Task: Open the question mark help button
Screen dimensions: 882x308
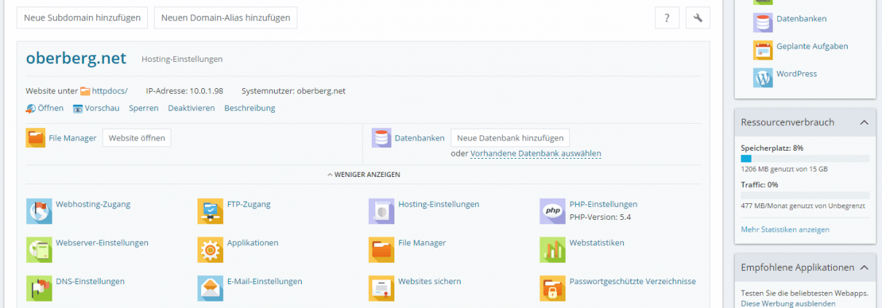Action: click(x=667, y=18)
